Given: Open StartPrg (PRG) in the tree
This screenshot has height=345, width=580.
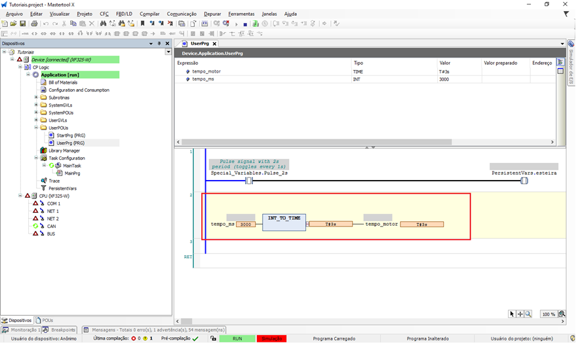Looking at the screenshot, I should click(71, 136).
